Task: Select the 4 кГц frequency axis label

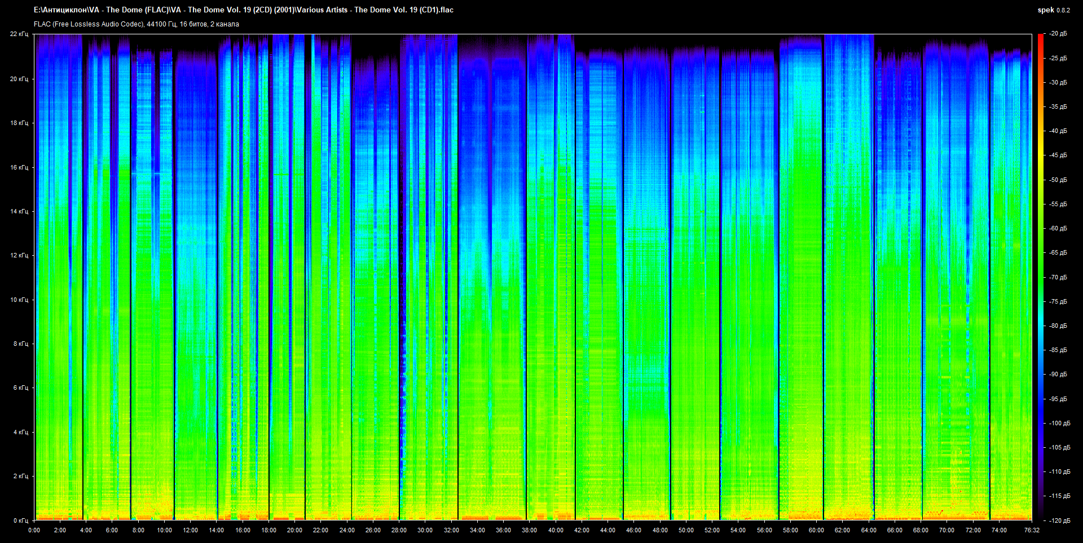Action: click(20, 432)
